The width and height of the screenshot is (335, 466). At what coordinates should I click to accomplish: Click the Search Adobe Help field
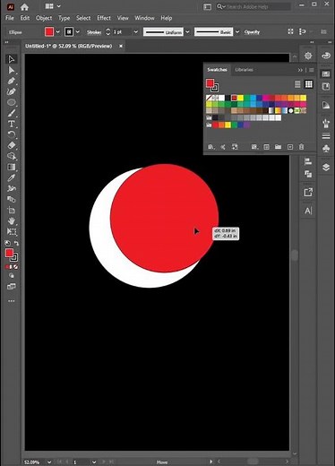point(253,6)
